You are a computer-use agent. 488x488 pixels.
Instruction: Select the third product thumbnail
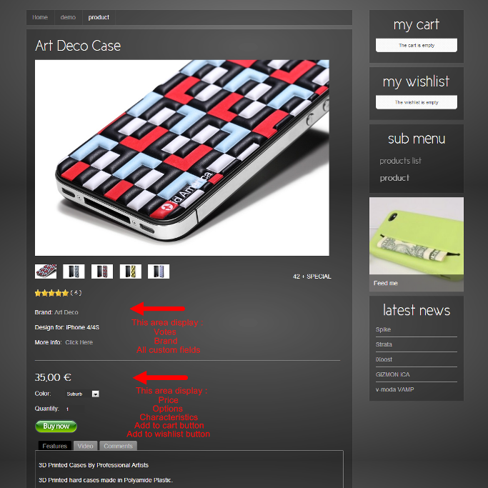(102, 272)
